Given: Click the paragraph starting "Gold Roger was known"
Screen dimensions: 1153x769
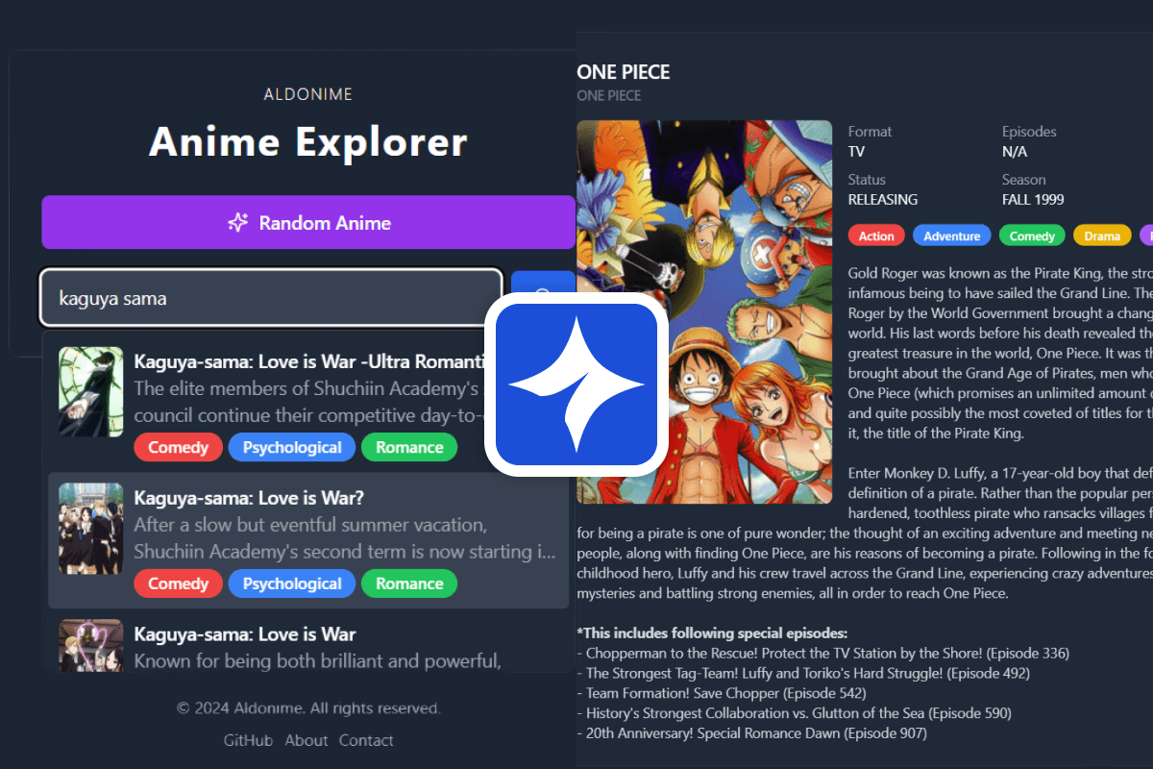Looking at the screenshot, I should tap(1000, 353).
